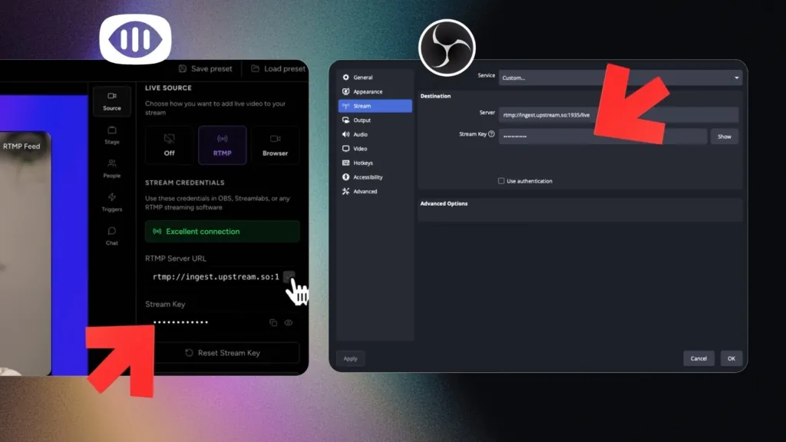The width and height of the screenshot is (786, 442).
Task: Open Audio settings in OBS
Action: pyautogui.click(x=375, y=134)
